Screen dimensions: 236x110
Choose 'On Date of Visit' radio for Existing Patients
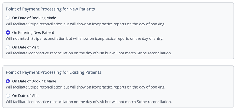[x=8, y=96]
